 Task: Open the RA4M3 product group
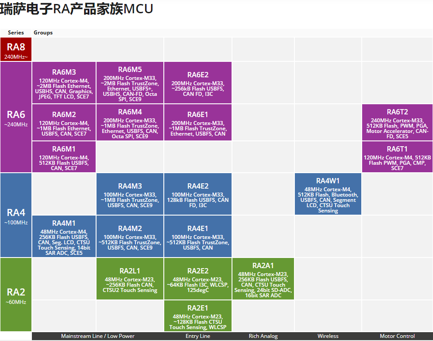[x=130, y=194]
